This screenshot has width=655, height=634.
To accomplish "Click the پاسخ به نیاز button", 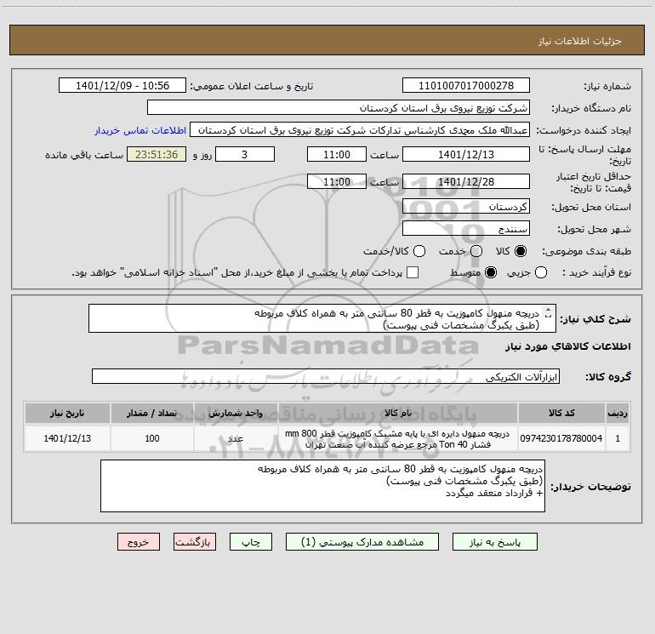I will (495, 542).
